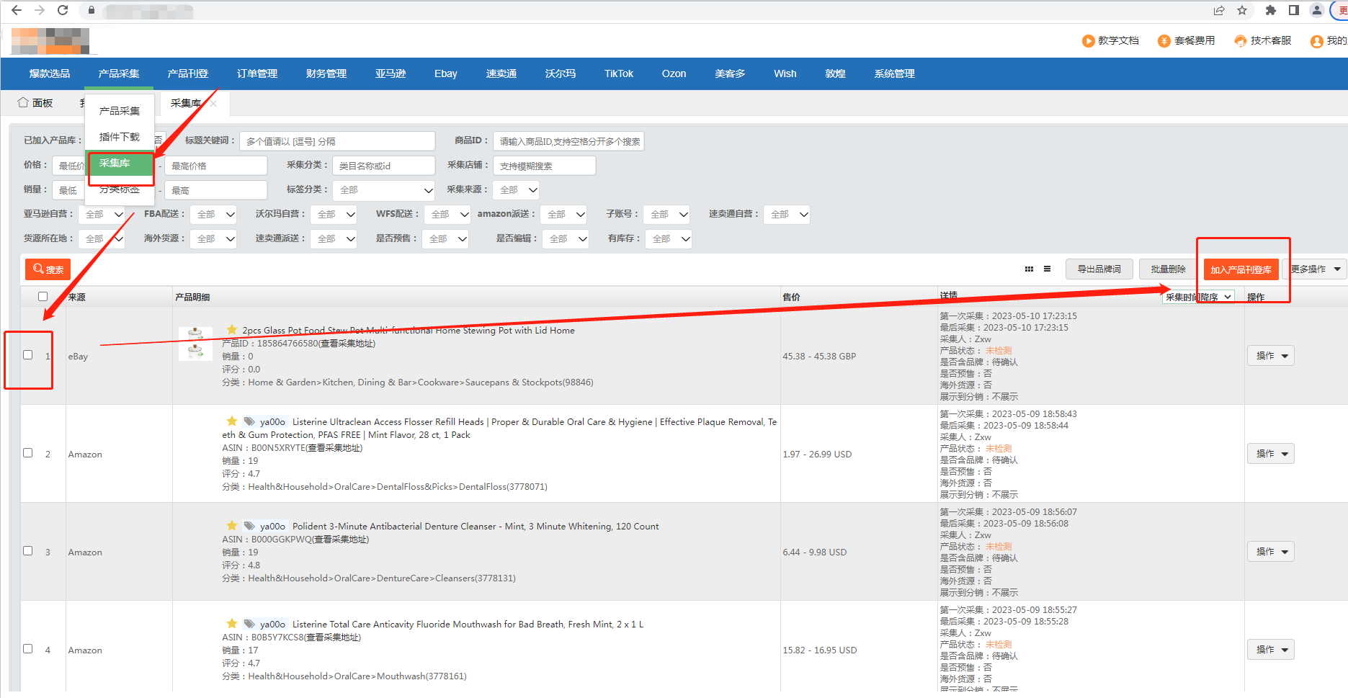Image resolution: width=1348 pixels, height=698 pixels.
Task: Switch to grid view icon
Action: [1029, 269]
